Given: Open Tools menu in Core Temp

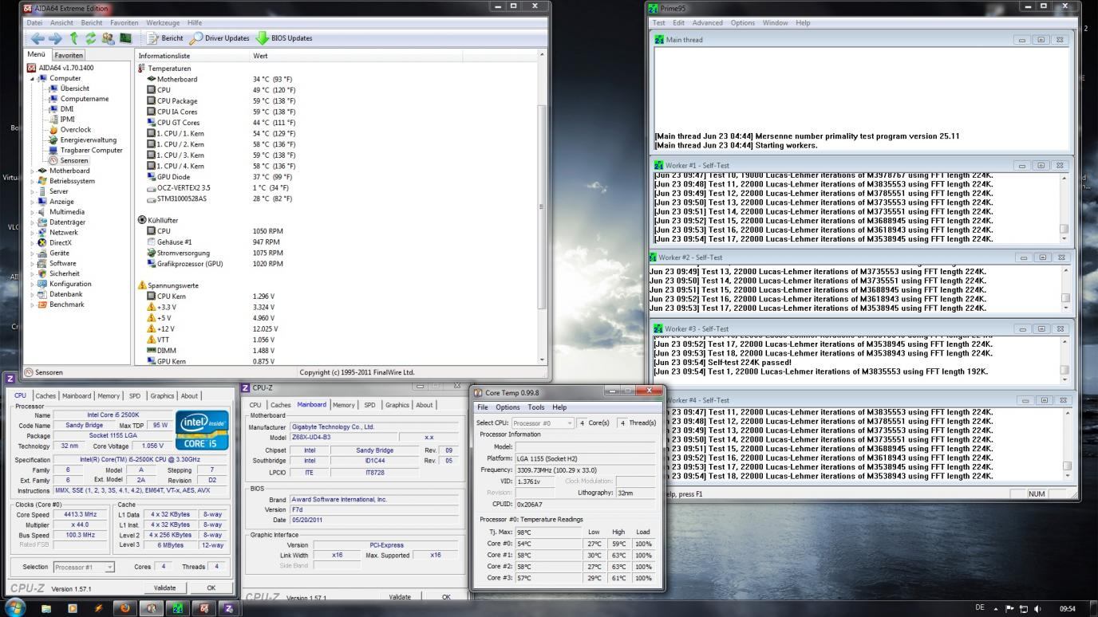Looking at the screenshot, I should coord(536,407).
